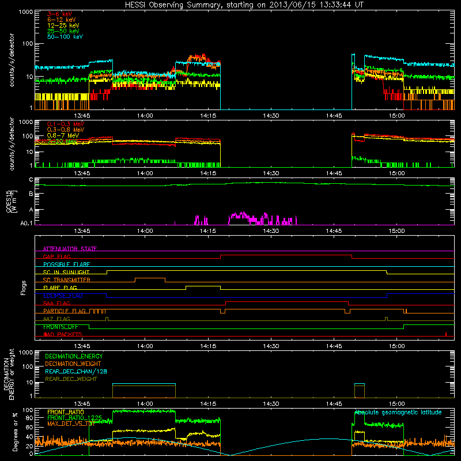The width and height of the screenshot is (461, 461).
Task: Click the "14:30" time label under keV panel
Action: pyautogui.click(x=271, y=116)
